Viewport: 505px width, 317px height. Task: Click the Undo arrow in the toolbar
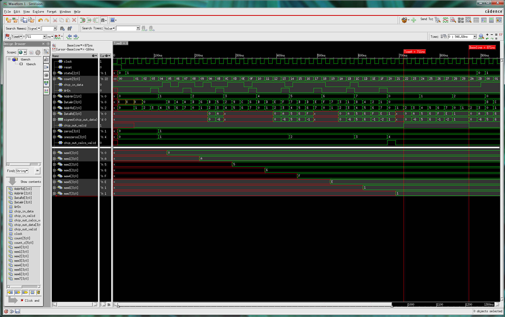pyautogui.click(x=40, y=20)
